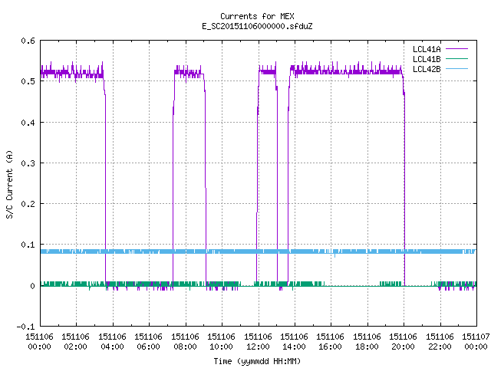The width and height of the screenshot is (491, 368).
Task: Pick the blue LCL42B legend line sample
Action: pyautogui.click(x=456, y=69)
